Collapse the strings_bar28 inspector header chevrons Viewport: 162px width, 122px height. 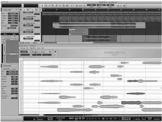coord(16,10)
